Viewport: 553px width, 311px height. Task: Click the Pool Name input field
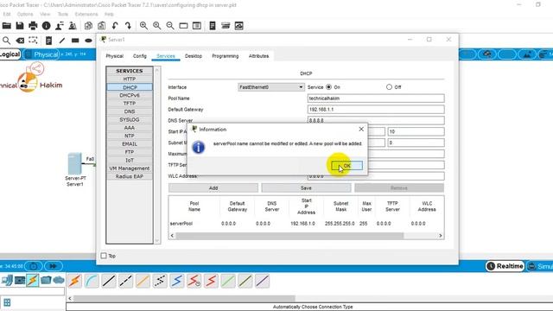pos(376,98)
